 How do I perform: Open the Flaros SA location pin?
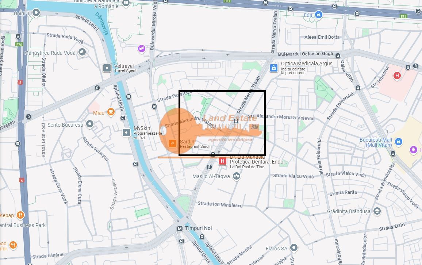click(294, 248)
